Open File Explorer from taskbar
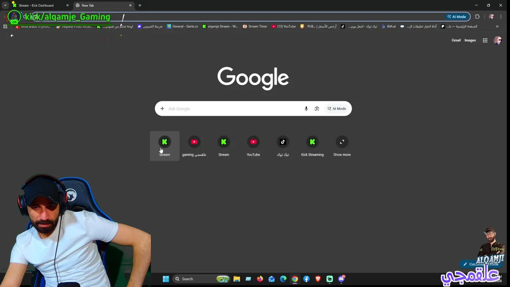 point(237,279)
